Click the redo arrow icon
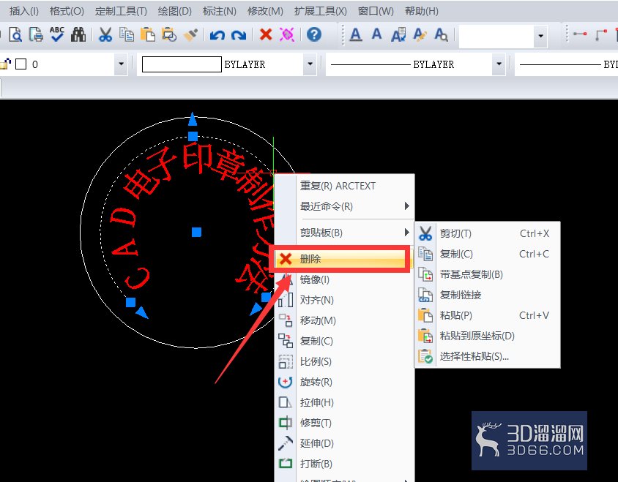Viewport: 618px width, 482px height. 239,35
